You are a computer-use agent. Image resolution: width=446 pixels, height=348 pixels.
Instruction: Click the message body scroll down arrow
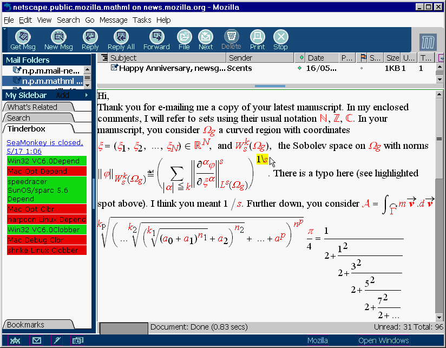pyautogui.click(x=439, y=318)
